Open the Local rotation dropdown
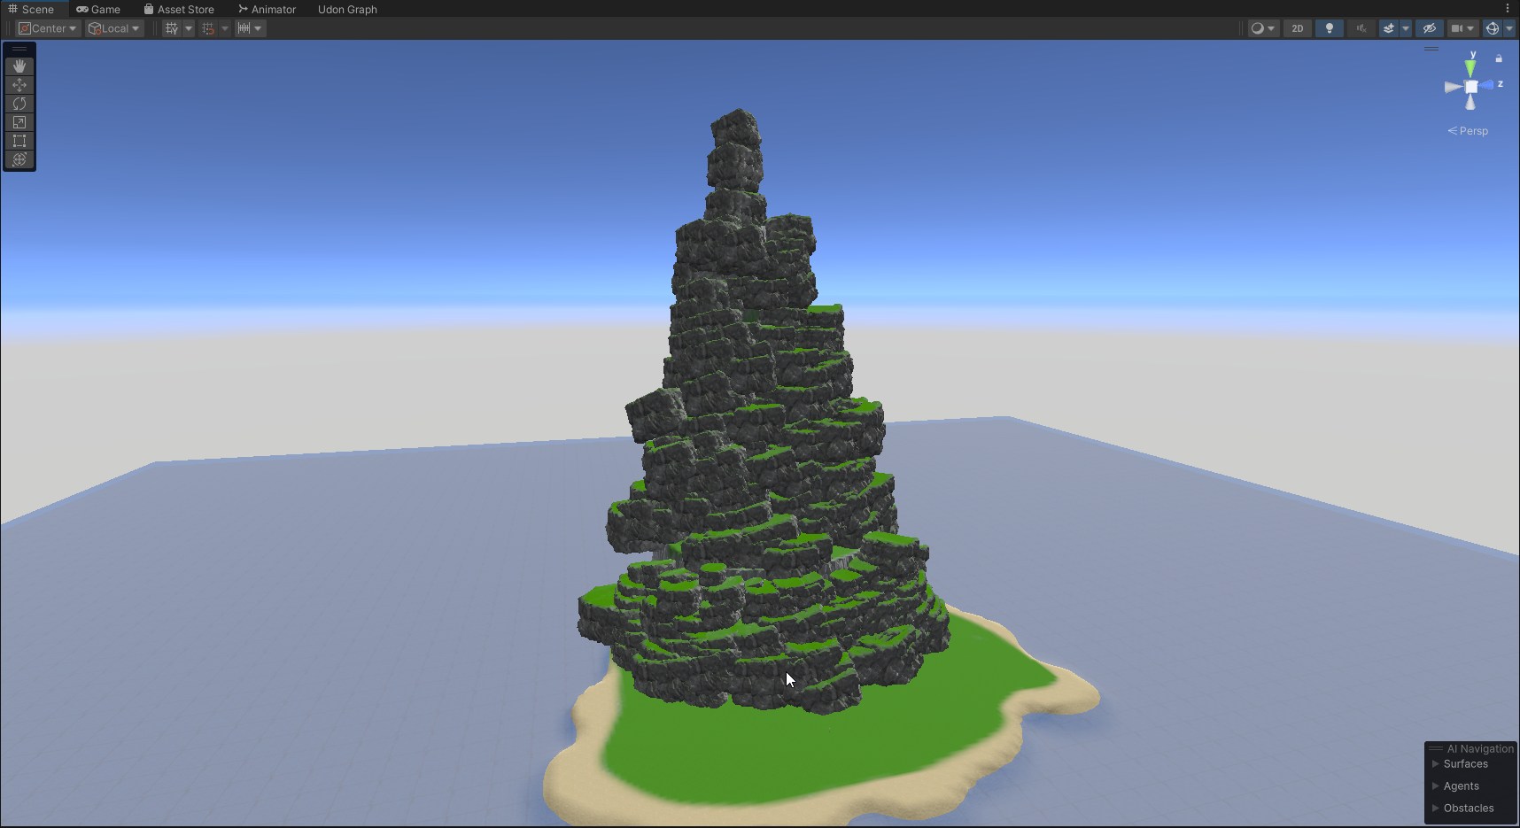This screenshot has width=1520, height=828. (114, 28)
